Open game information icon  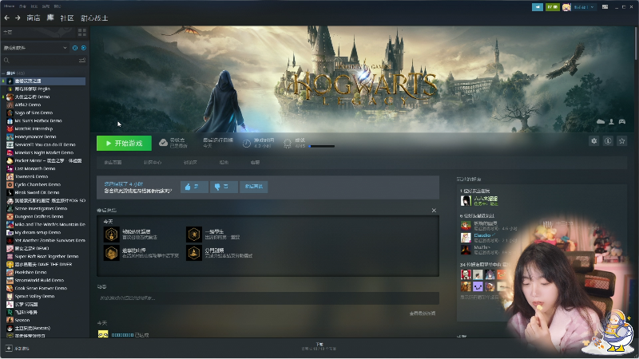(x=608, y=141)
